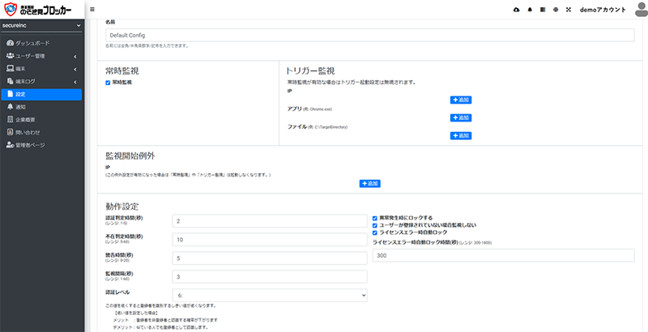Open 通知 page in the sidebar

coord(21,107)
